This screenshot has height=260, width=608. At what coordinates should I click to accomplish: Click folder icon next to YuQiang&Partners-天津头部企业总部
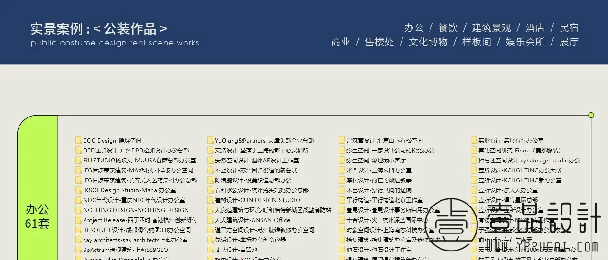(210, 140)
